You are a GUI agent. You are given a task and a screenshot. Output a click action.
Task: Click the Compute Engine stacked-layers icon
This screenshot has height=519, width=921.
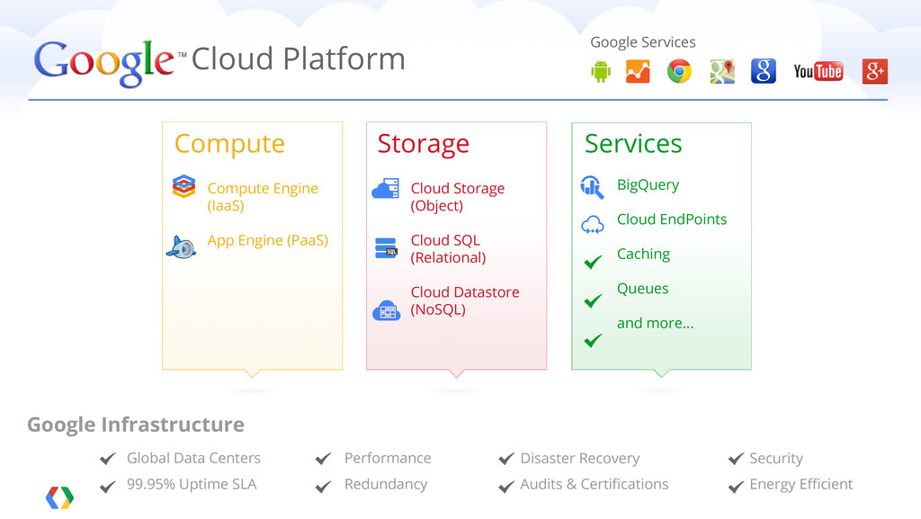coord(183,186)
